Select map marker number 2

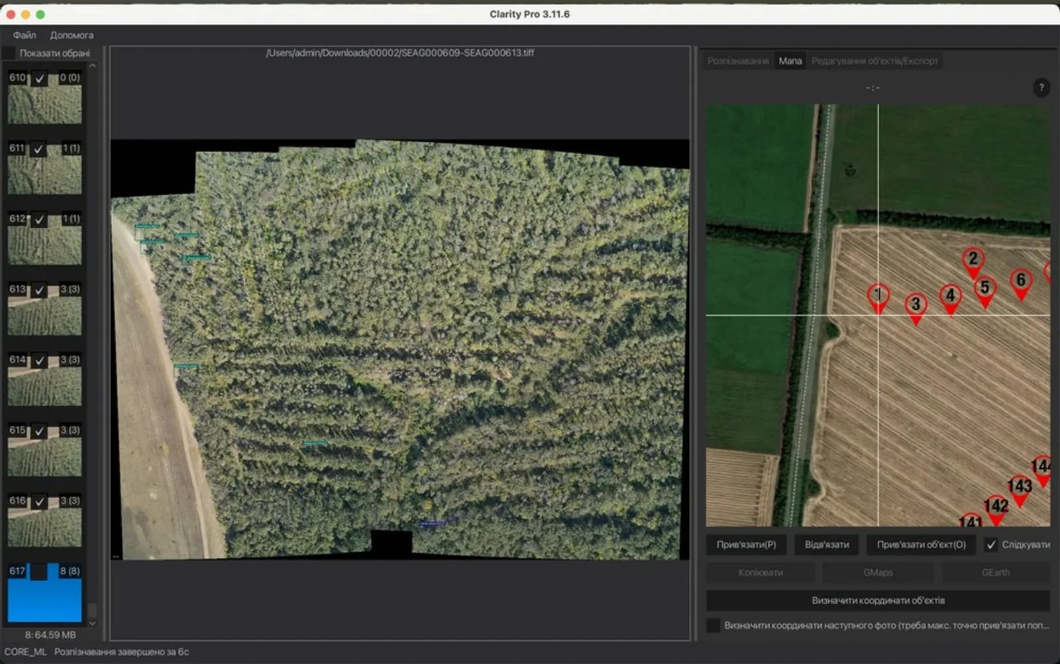point(973,260)
